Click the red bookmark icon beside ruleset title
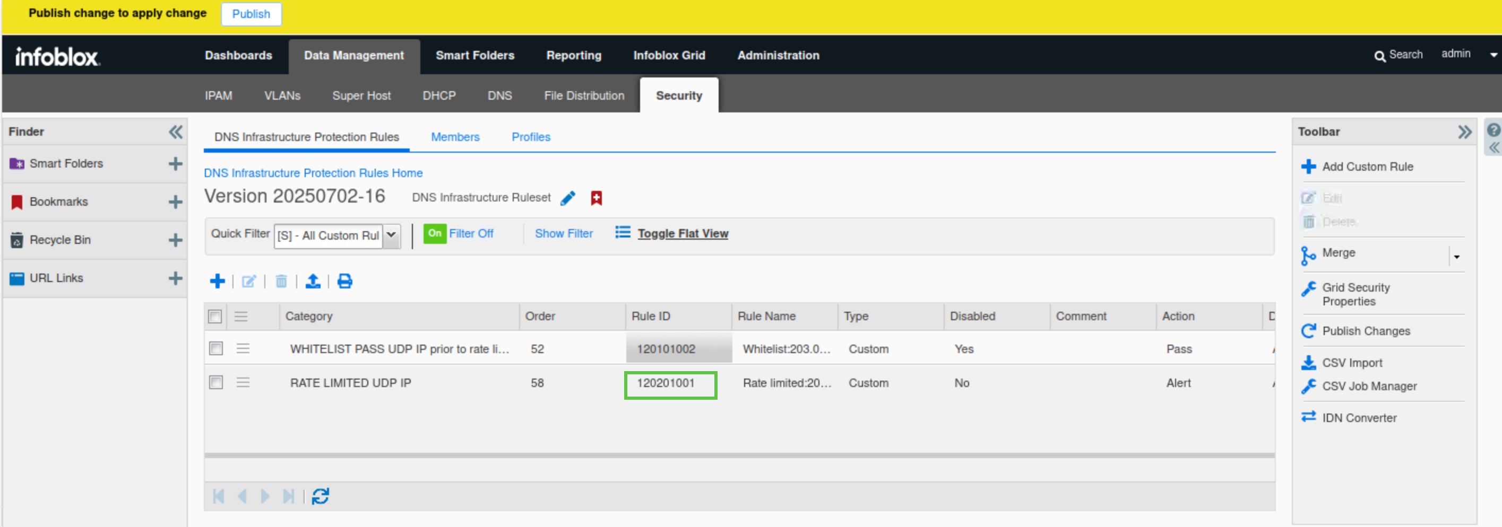The image size is (1502, 527). [596, 199]
